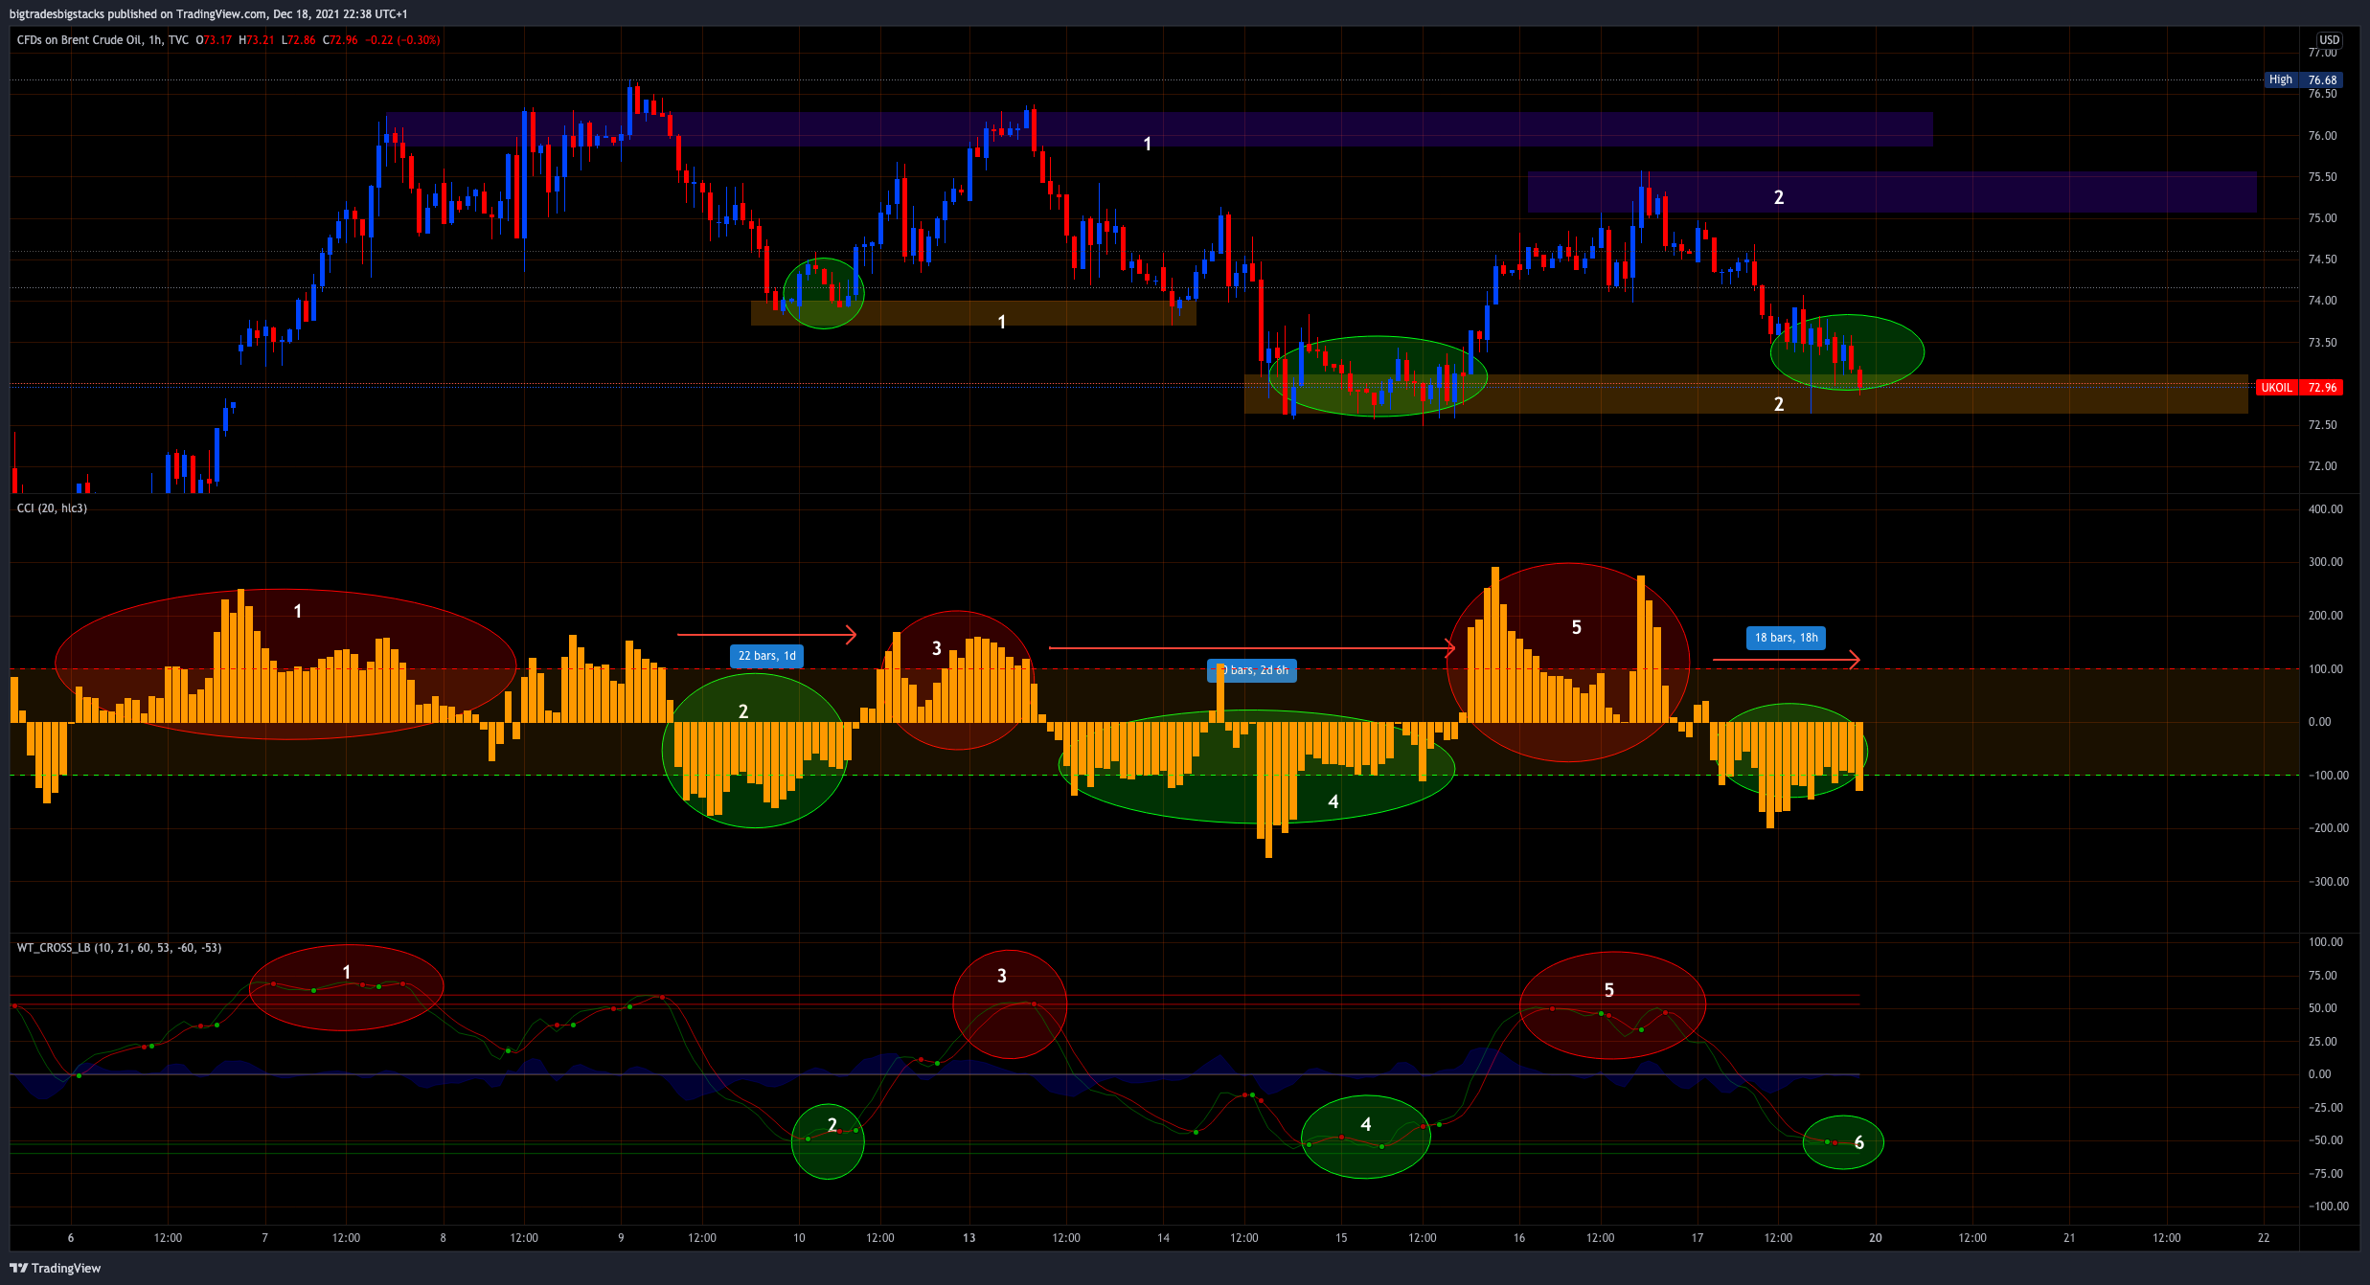
Task: Click the date label 9 on time axis
Action: pyautogui.click(x=621, y=1238)
